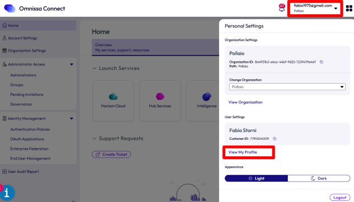Screen dimensions: 354x202
Task: Click the Home house icon in the sidebar
Action: (x=4, y=25)
